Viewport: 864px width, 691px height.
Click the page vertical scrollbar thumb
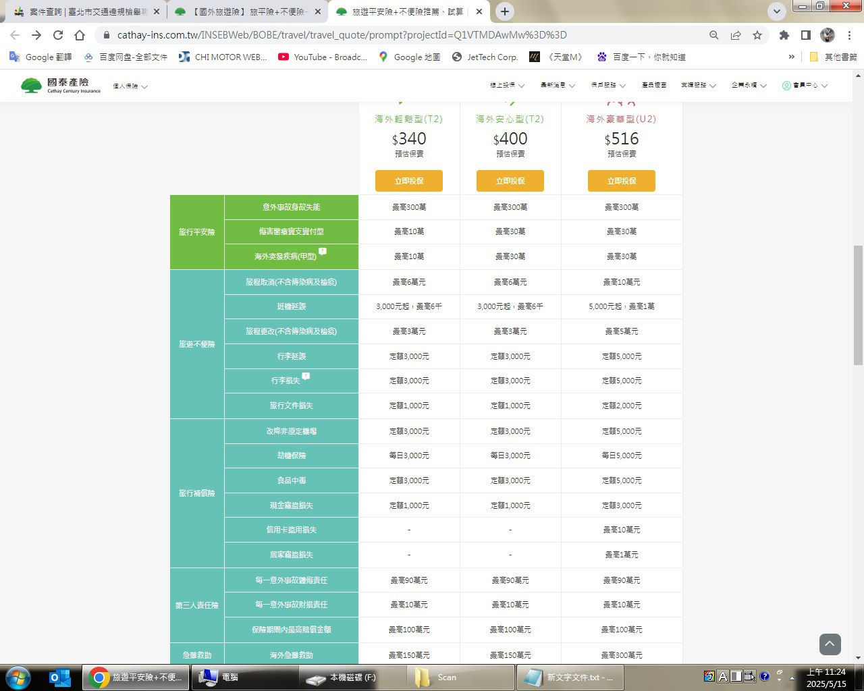coord(858,305)
